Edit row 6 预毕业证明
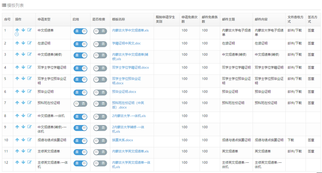This screenshot has width=322, height=173. (30, 91)
